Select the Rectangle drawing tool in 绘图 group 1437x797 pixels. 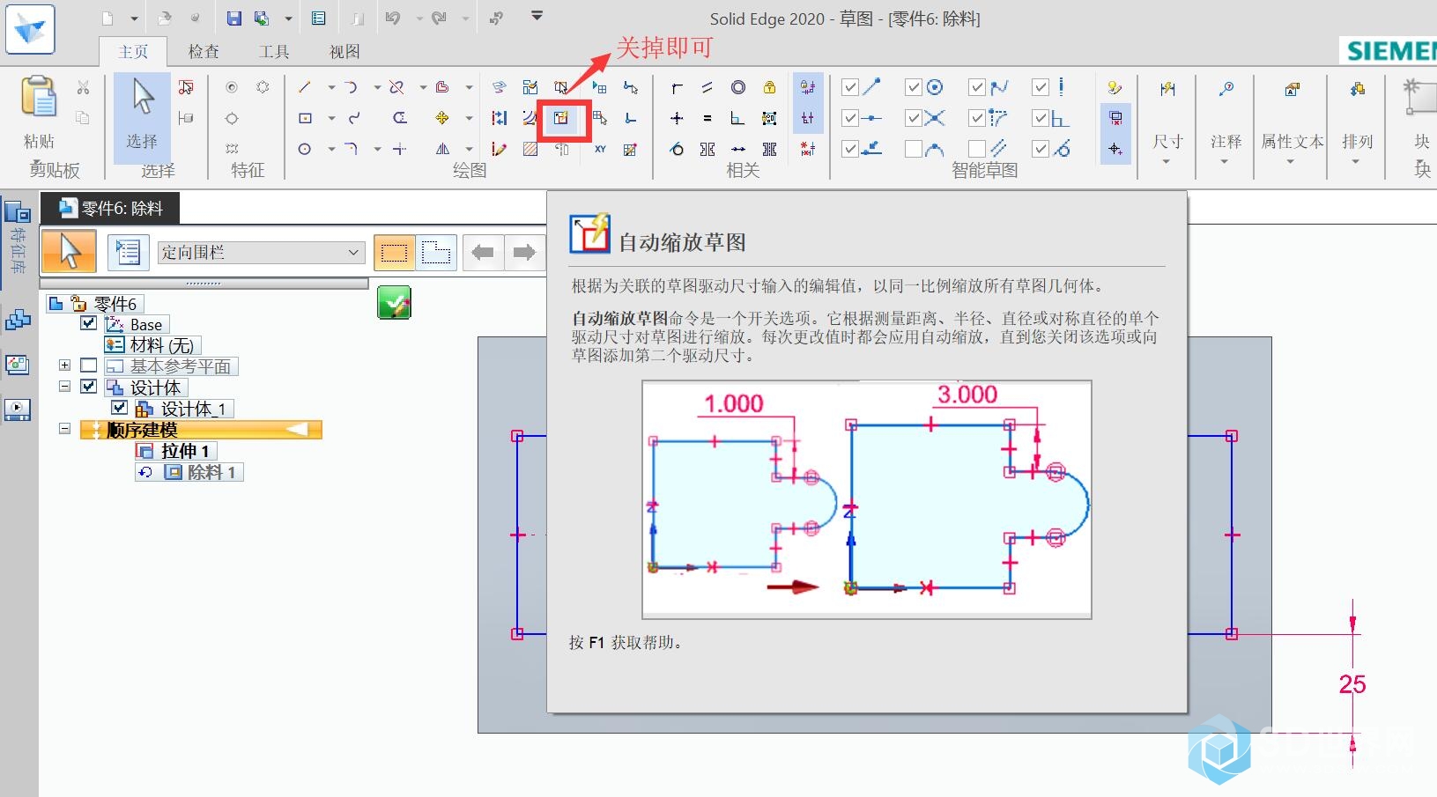click(305, 118)
